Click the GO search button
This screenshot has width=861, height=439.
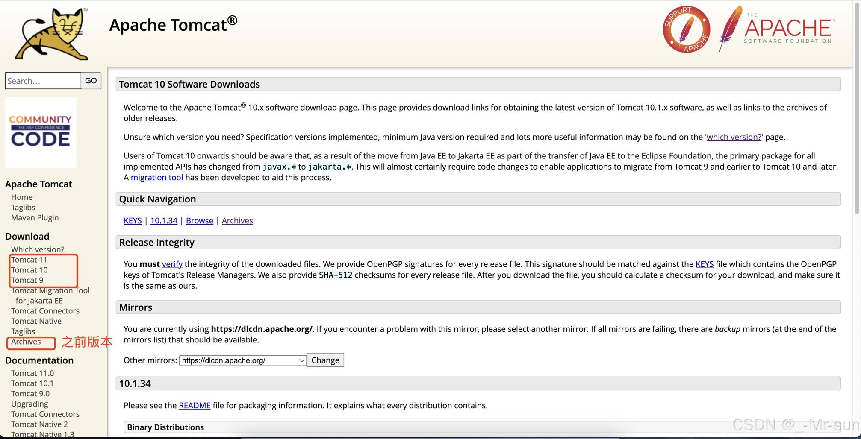[91, 81]
